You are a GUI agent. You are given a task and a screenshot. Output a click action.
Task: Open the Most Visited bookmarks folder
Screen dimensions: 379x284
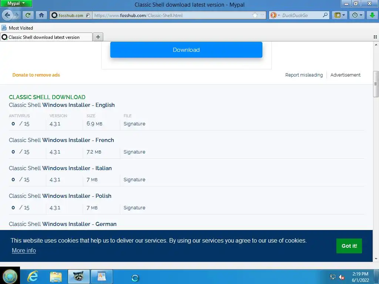tap(17, 28)
